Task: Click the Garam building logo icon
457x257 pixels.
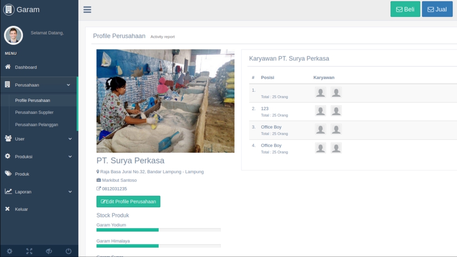Action: (9, 10)
